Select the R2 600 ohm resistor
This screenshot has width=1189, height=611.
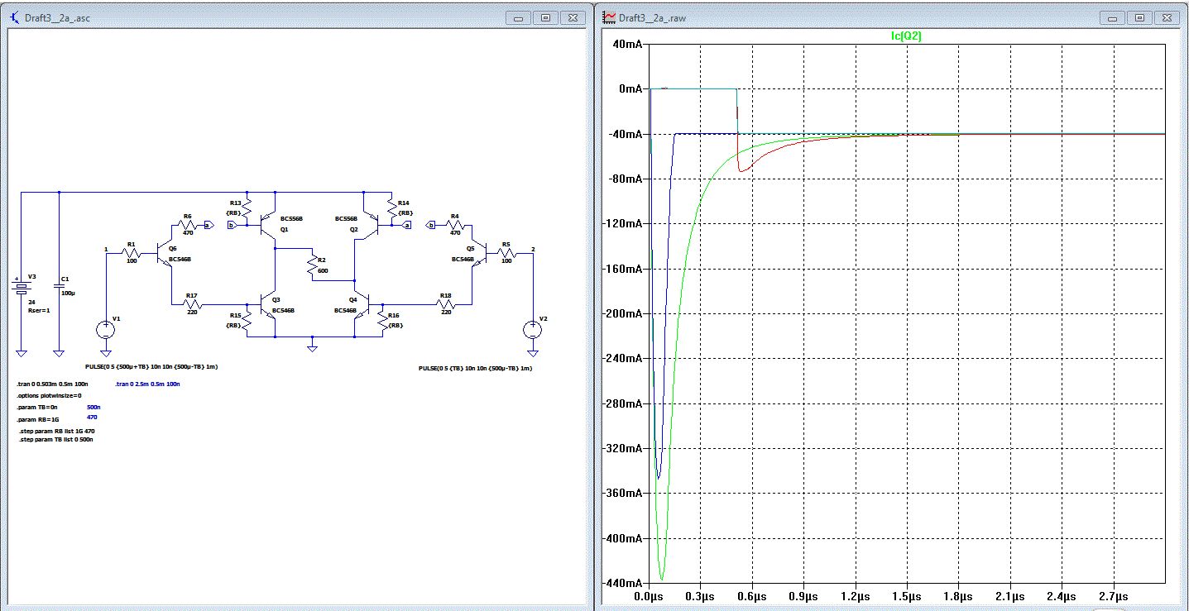pos(312,266)
